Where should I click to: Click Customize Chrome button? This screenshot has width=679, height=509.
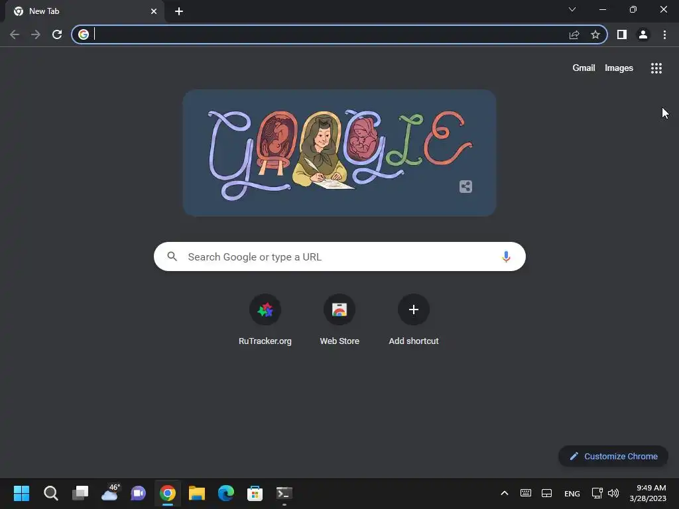click(x=613, y=456)
